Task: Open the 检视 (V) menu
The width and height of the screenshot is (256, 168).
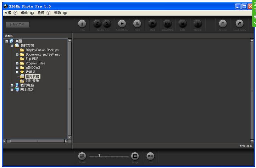Action: 44,13
